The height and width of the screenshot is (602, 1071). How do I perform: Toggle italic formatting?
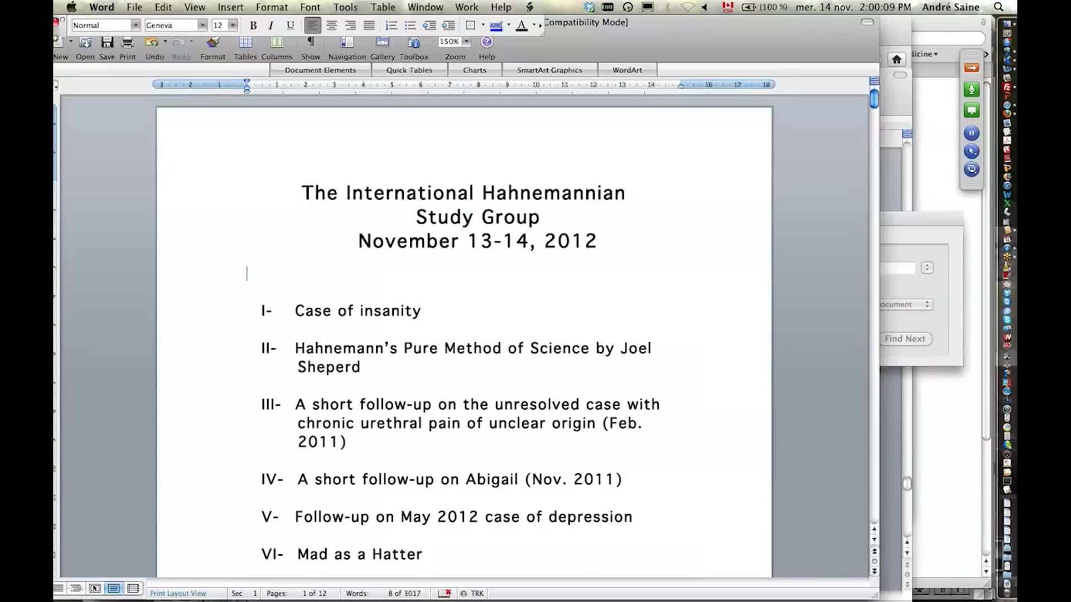271,25
